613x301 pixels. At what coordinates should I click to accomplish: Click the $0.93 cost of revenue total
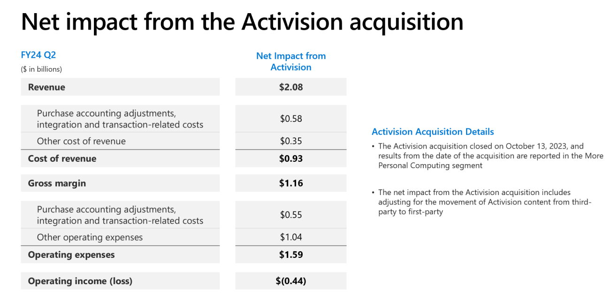coord(291,158)
